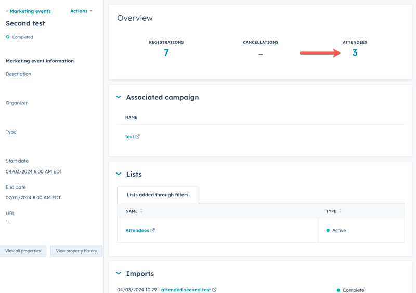416x293 pixels.
Task: Select Lists added through filters tab
Action: 158,195
